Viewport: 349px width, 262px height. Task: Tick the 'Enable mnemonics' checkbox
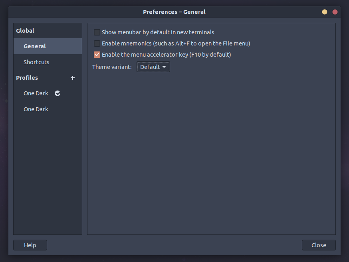pyautogui.click(x=97, y=43)
